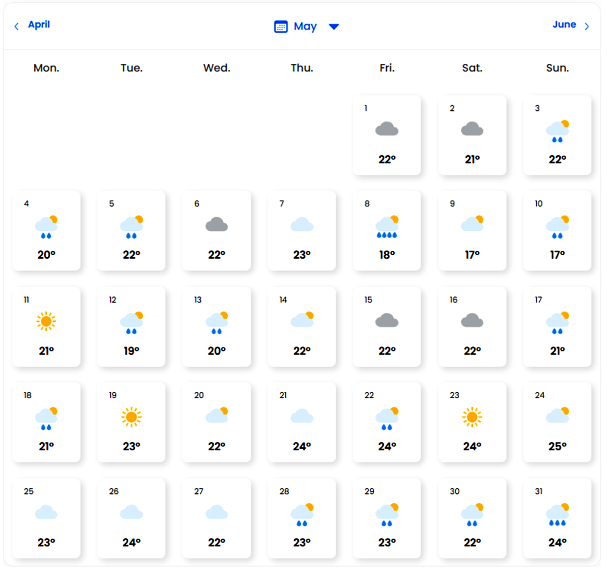Go to next month June
Image resolution: width=607 pixels, height=568 pixels.
[x=564, y=25]
